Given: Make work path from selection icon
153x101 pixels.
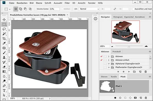Looking at the screenshot, I should pos(130,98).
